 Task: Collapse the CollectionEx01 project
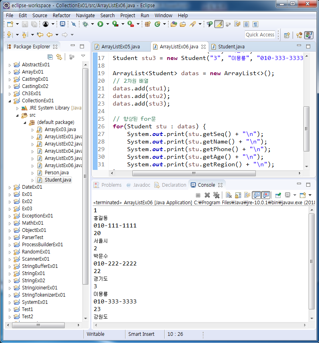(10, 101)
